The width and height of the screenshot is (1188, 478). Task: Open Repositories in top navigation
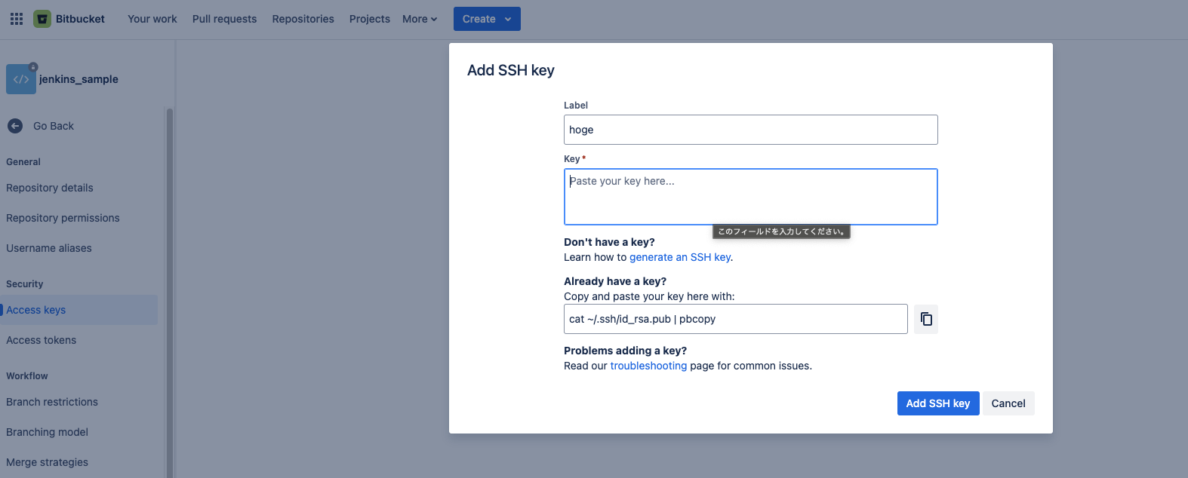303,19
